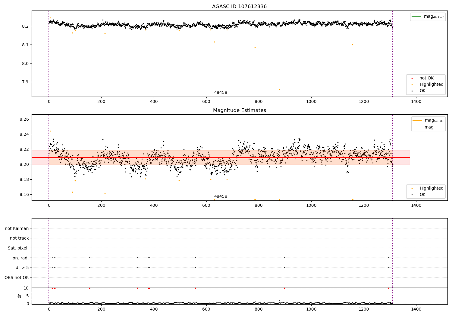Click the orange line sample beside mag OBSID

(417, 120)
